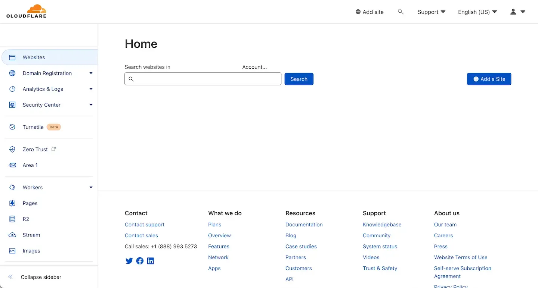Open the Twitter link in footer

[129, 261]
